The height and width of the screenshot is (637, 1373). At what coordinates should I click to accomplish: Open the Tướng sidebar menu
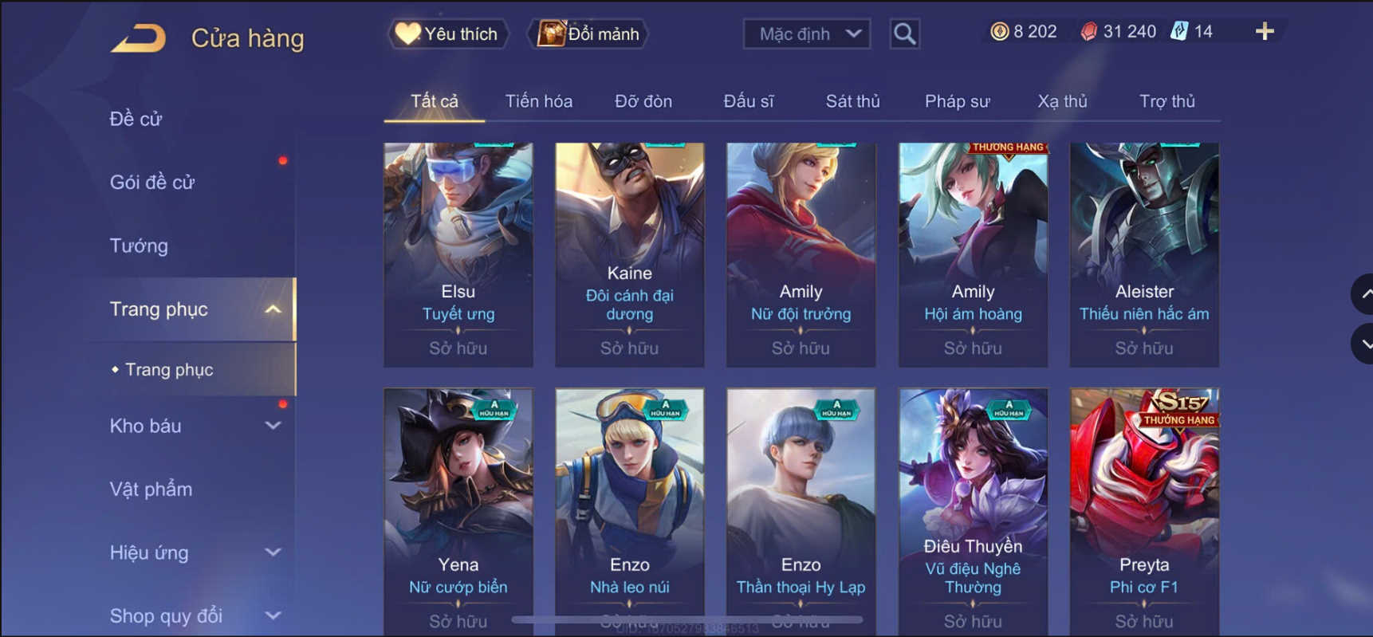click(x=139, y=246)
